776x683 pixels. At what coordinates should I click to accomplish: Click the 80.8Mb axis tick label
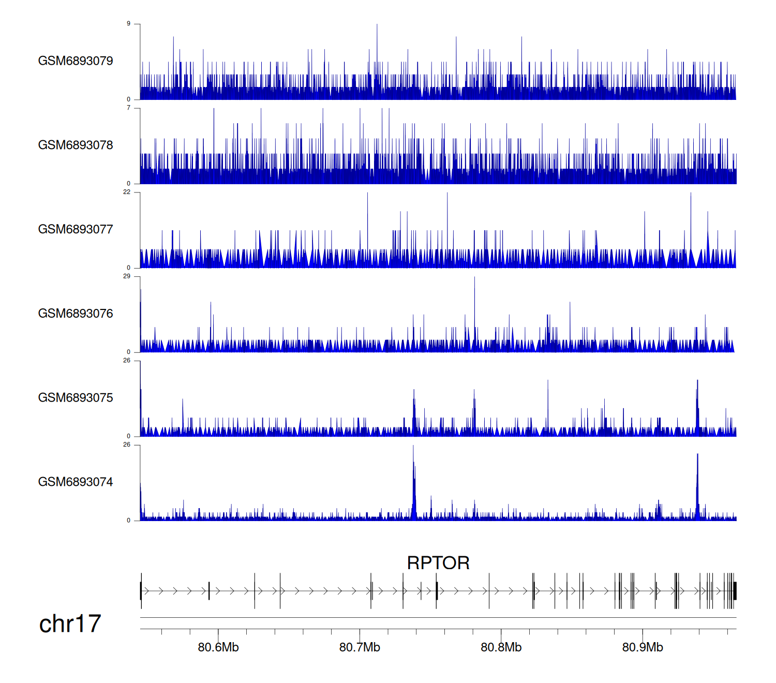coord(501,647)
